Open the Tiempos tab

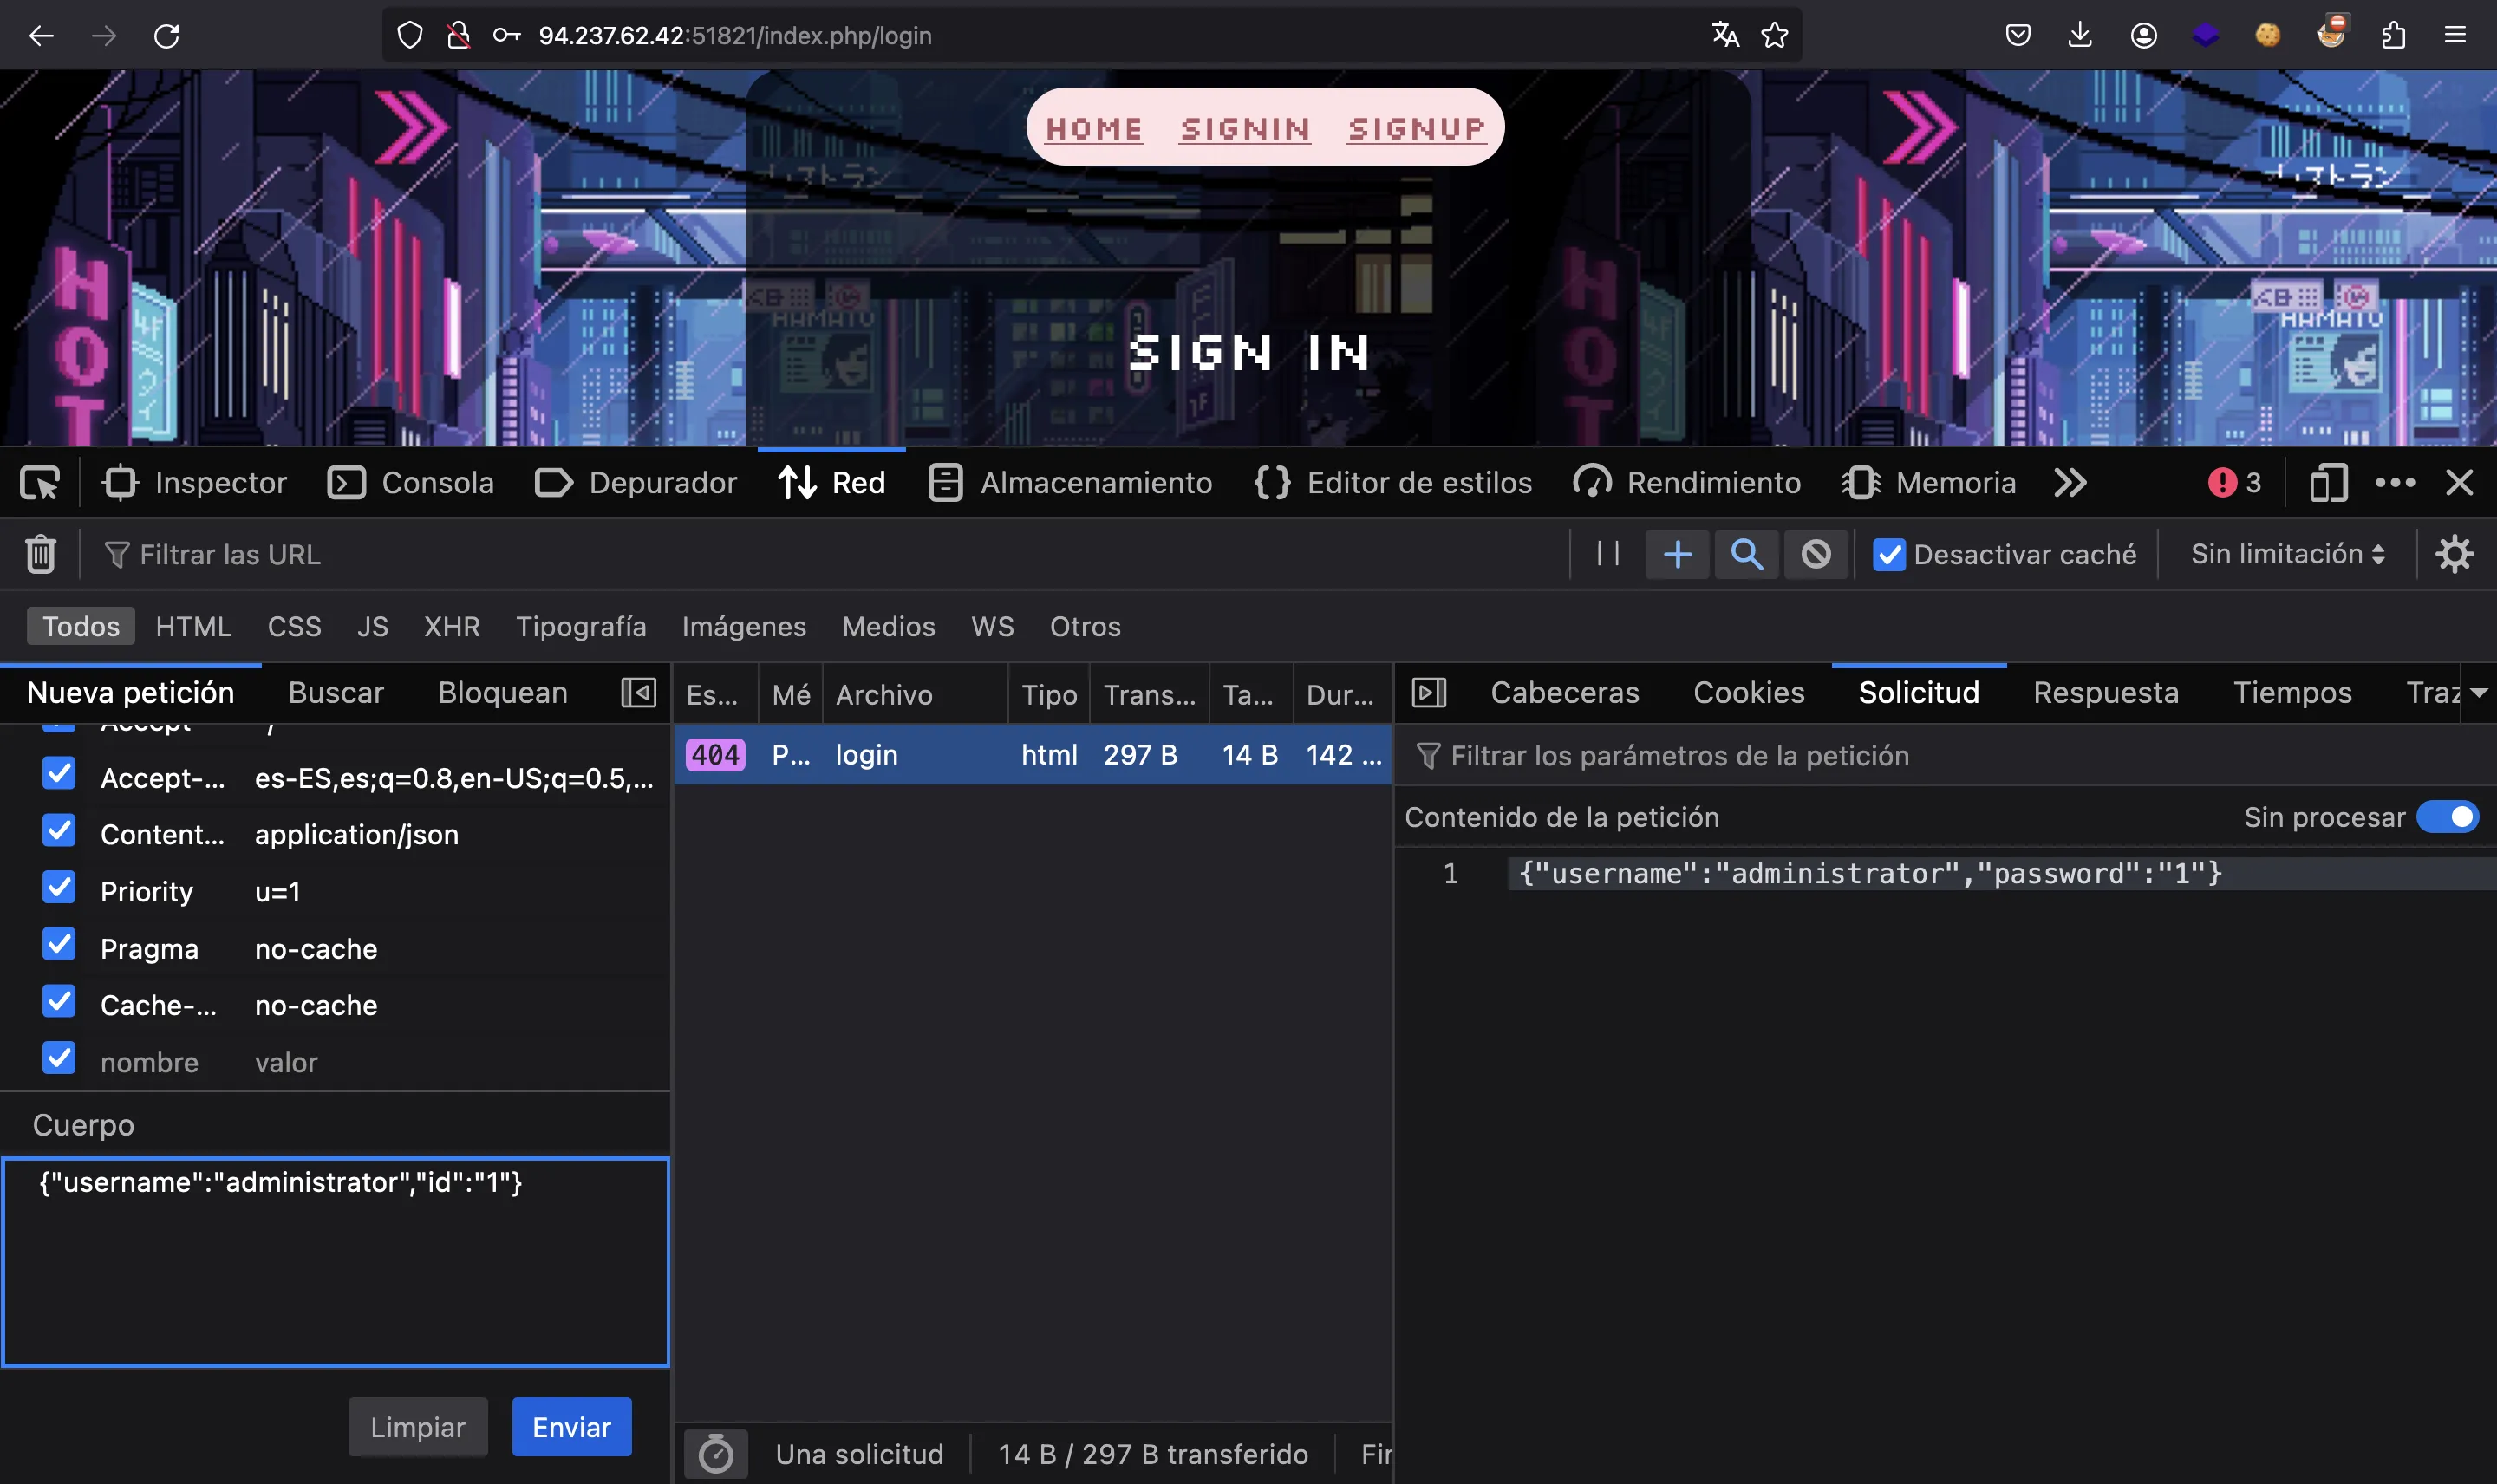click(x=2292, y=692)
